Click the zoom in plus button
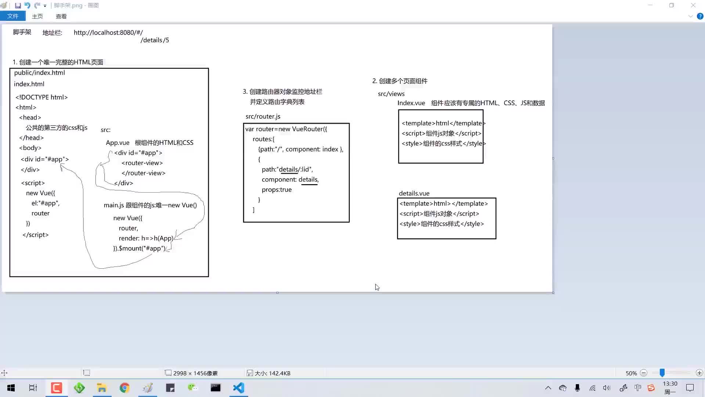This screenshot has height=397, width=705. point(699,373)
